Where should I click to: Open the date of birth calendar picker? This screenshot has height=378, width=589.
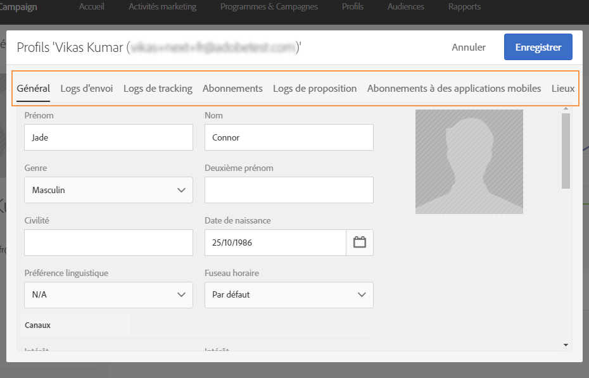(x=360, y=243)
